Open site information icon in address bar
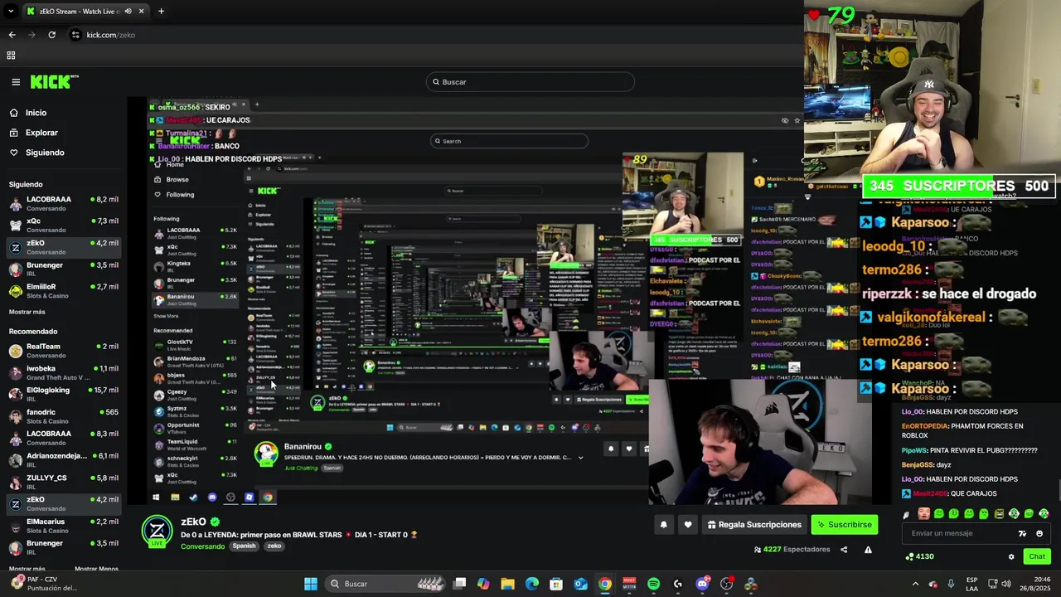 coord(75,35)
